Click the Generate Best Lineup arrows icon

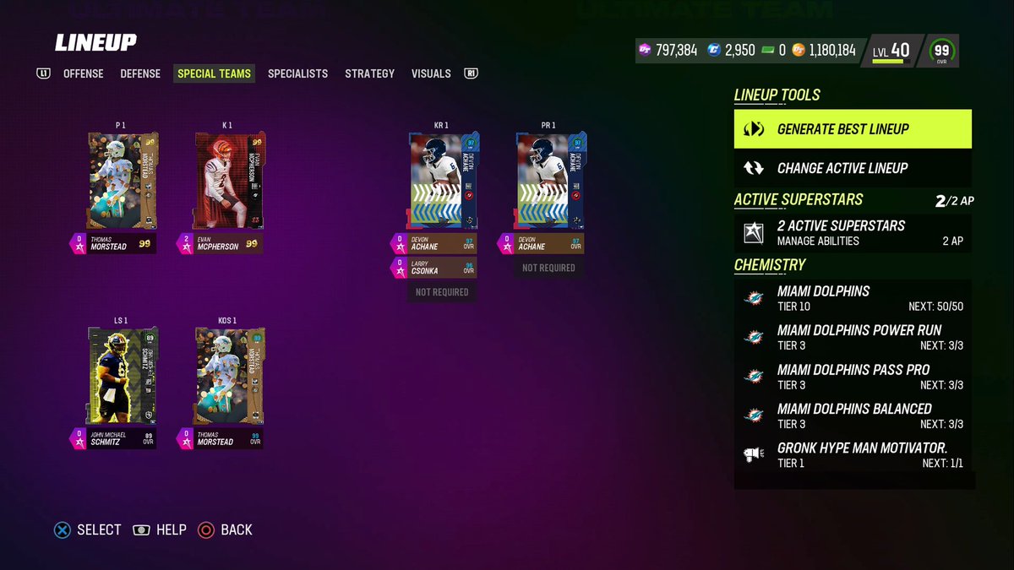[x=753, y=129]
